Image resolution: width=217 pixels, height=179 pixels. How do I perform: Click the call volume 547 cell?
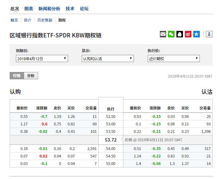pyautogui.click(x=94, y=156)
